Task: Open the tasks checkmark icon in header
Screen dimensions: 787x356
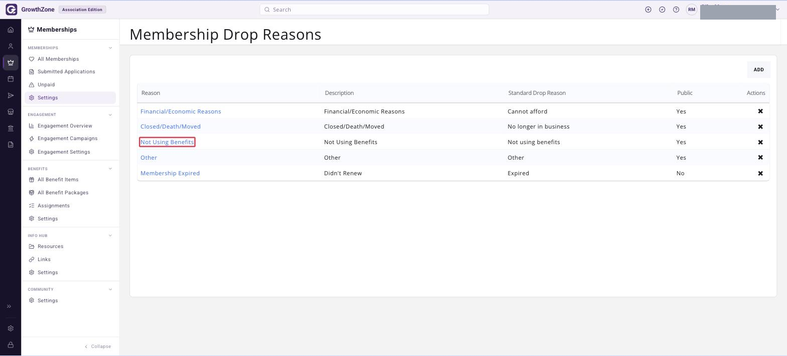Action: (x=662, y=10)
